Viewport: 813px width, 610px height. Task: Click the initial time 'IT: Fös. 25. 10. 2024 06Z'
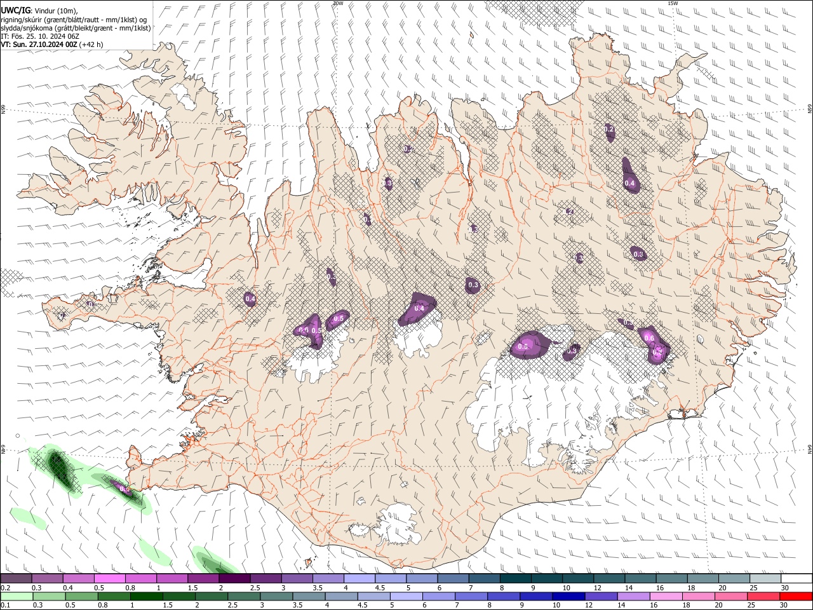[x=40, y=36]
